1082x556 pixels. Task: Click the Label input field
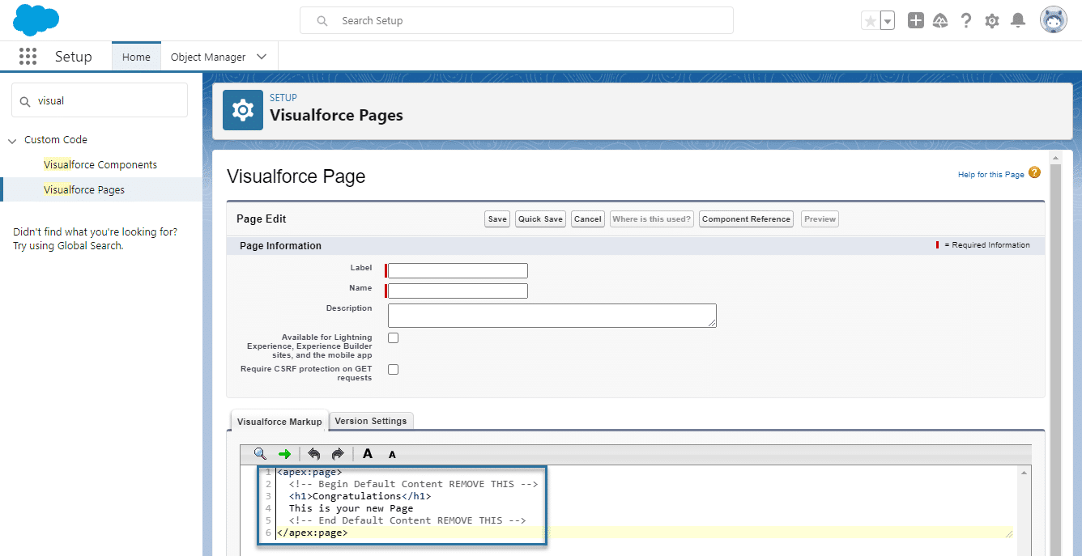(x=456, y=270)
